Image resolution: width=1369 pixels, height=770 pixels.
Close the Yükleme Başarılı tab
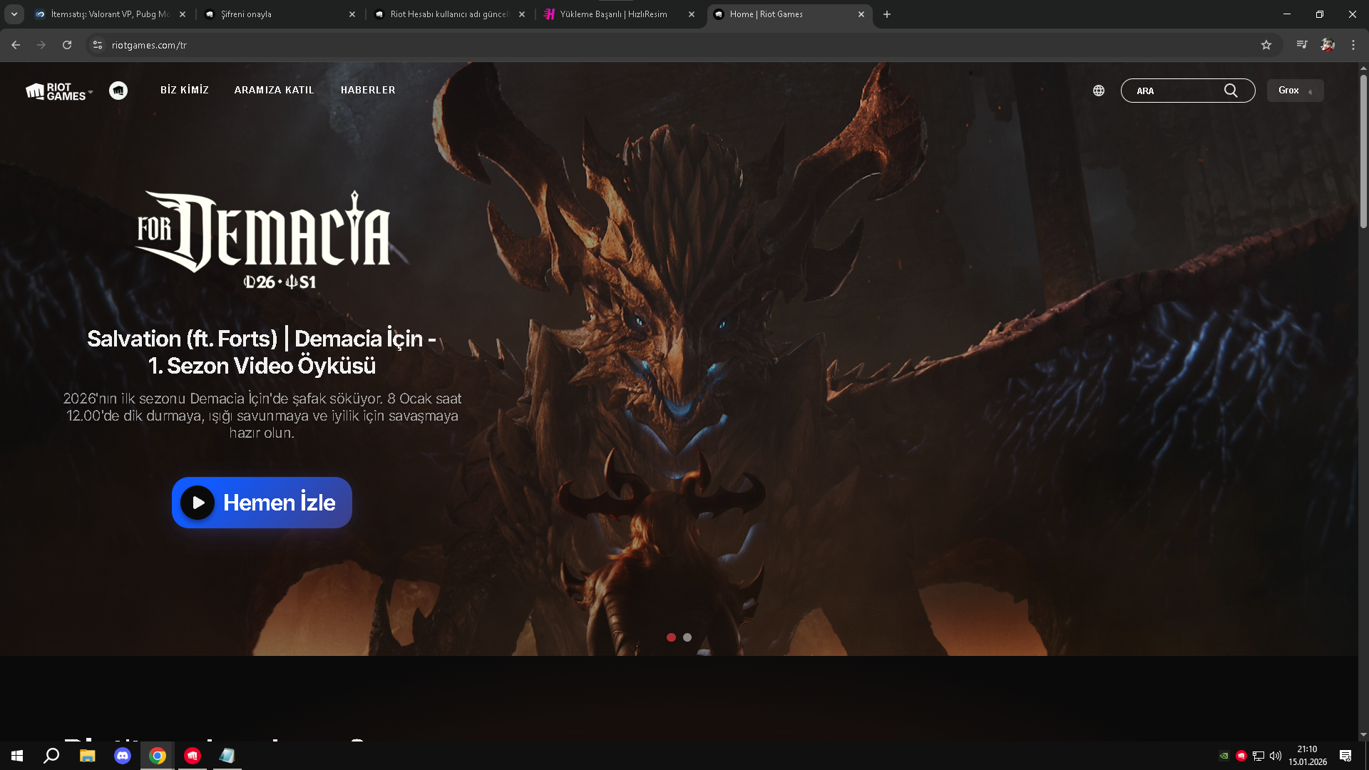[x=692, y=14]
